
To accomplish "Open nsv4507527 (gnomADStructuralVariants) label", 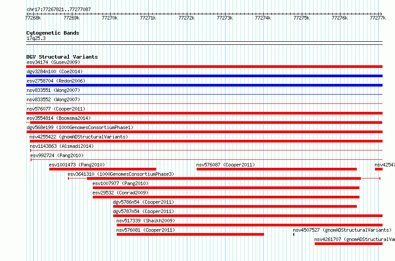I will (342, 230).
